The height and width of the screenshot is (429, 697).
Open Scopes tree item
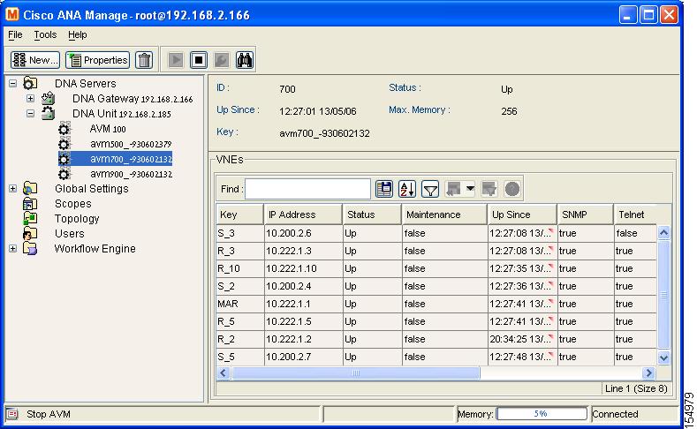[73, 204]
